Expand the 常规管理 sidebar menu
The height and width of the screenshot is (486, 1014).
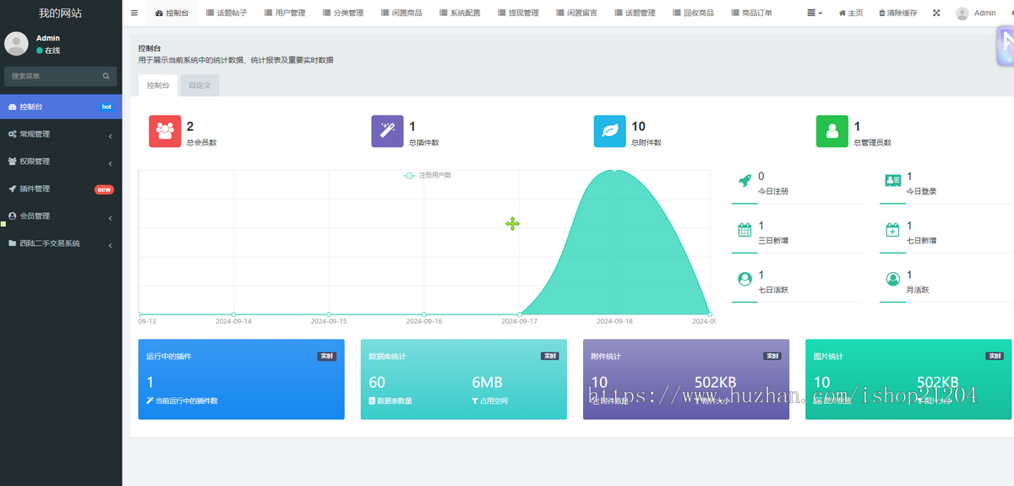pos(61,134)
